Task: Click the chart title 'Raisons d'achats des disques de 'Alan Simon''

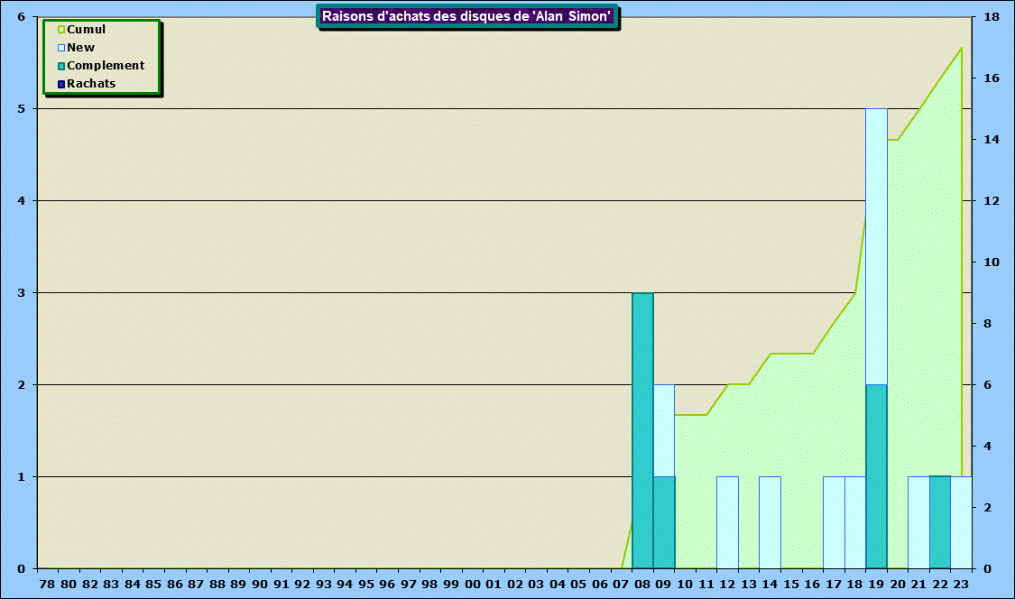Action: coord(466,16)
